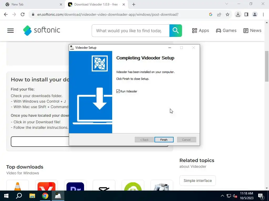This screenshot has width=269, height=201.
Task: Click the 'Top downloads' heading
Action: click(x=25, y=167)
